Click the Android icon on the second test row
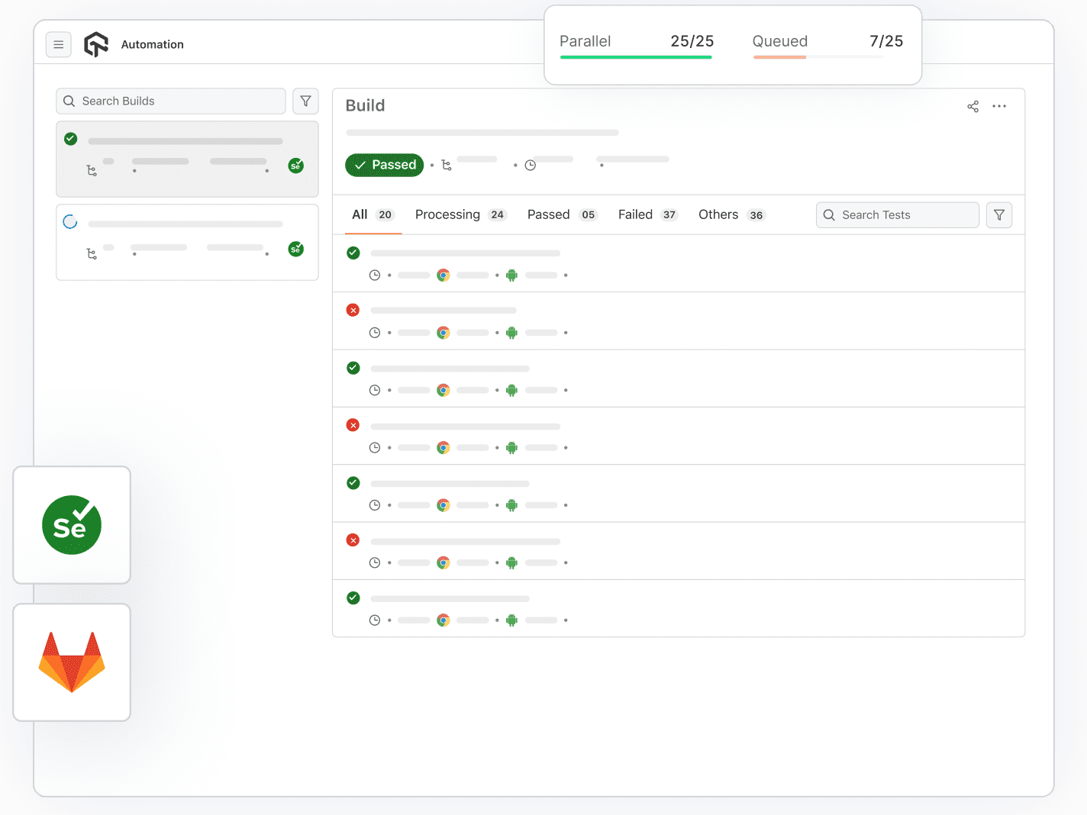Viewport: 1087px width, 815px height. pyautogui.click(x=511, y=333)
